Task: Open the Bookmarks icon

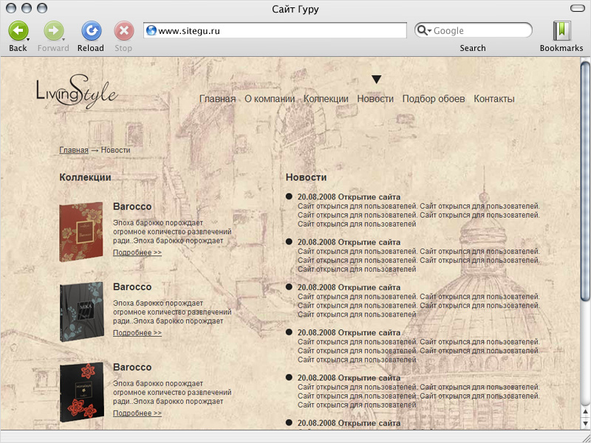Action: pyautogui.click(x=561, y=30)
